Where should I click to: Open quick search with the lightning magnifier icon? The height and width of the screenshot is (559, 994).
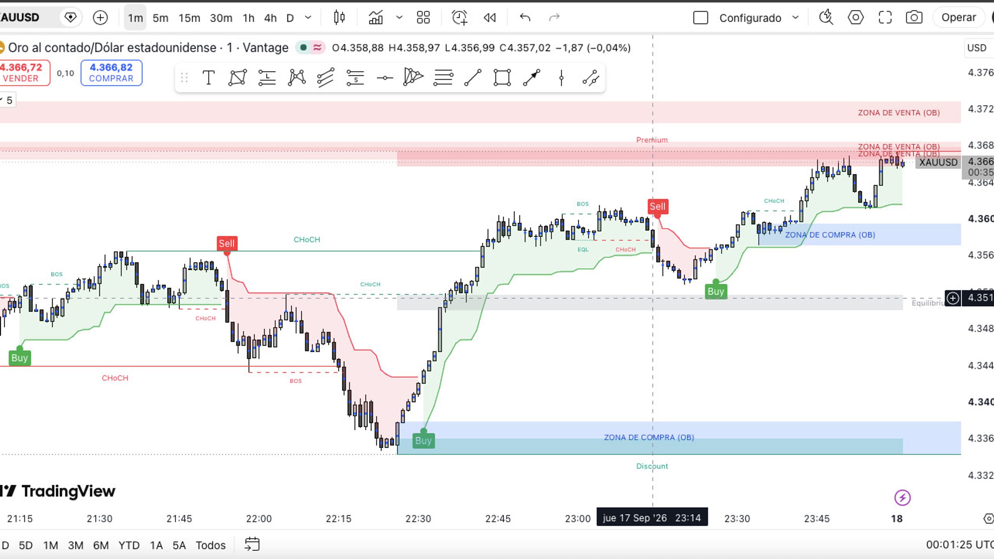tap(826, 17)
